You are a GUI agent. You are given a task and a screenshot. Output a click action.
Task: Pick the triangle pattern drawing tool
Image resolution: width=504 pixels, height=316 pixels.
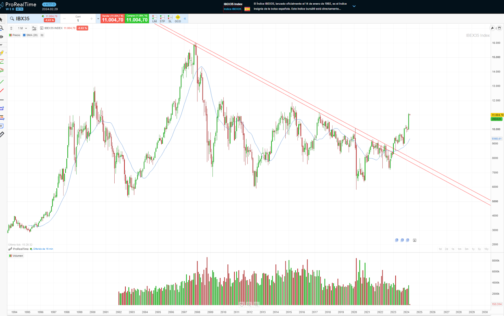[2, 70]
